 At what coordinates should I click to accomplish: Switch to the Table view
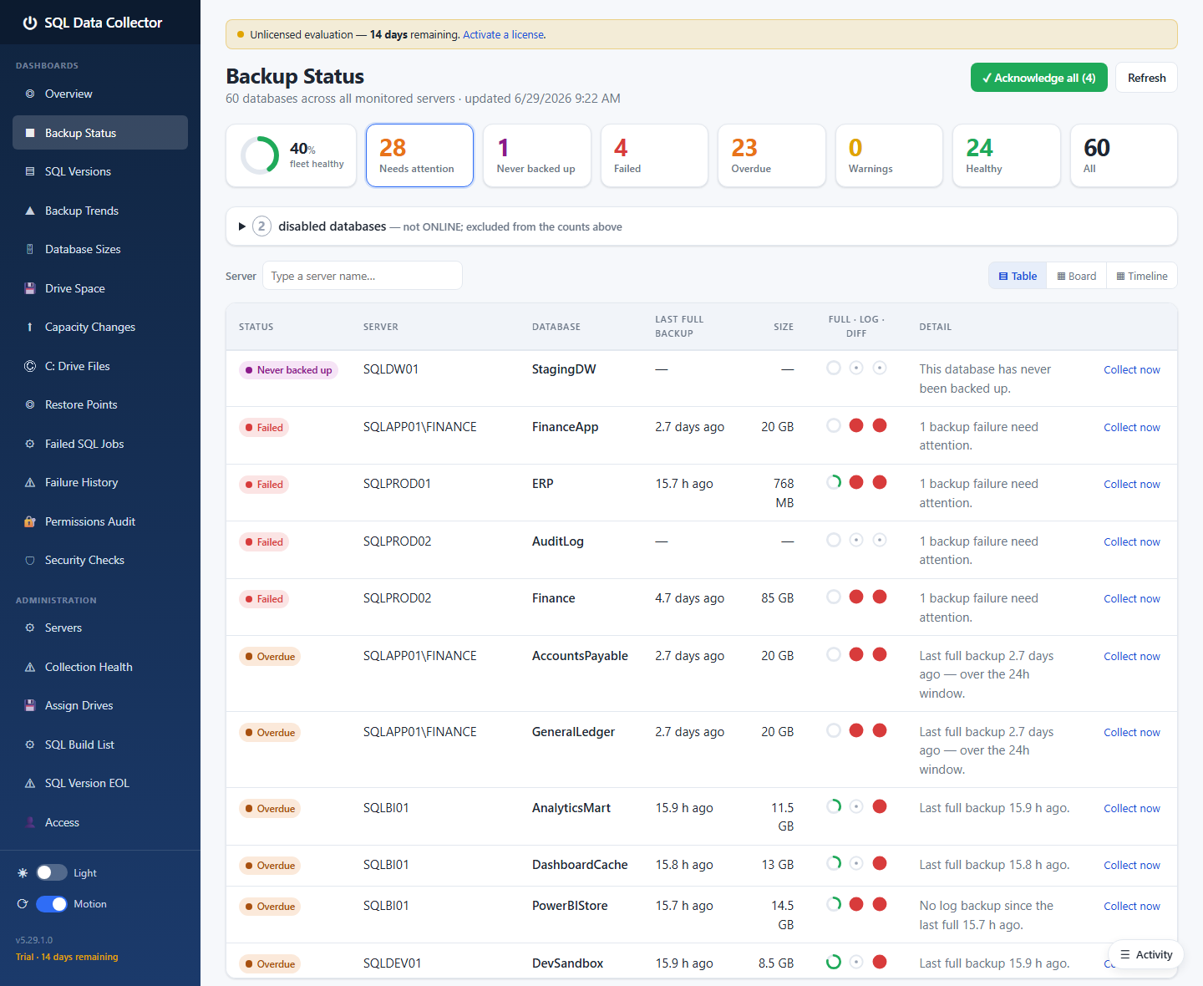click(x=1018, y=276)
